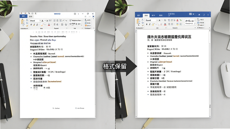Apply the highlight color in the left window
230x129 pixels.
point(42,25)
